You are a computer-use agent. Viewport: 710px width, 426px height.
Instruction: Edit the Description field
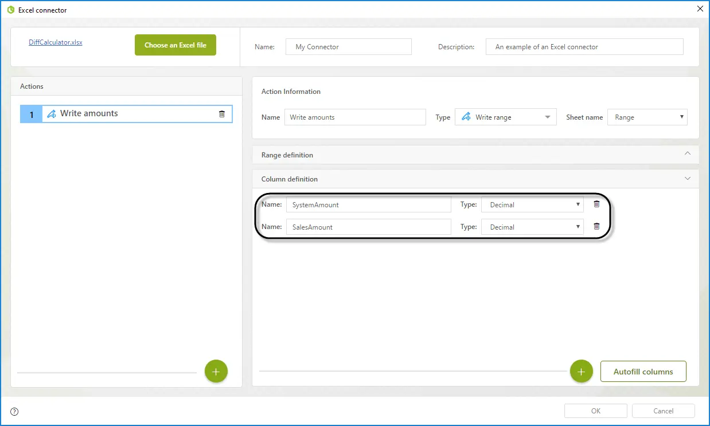click(584, 47)
